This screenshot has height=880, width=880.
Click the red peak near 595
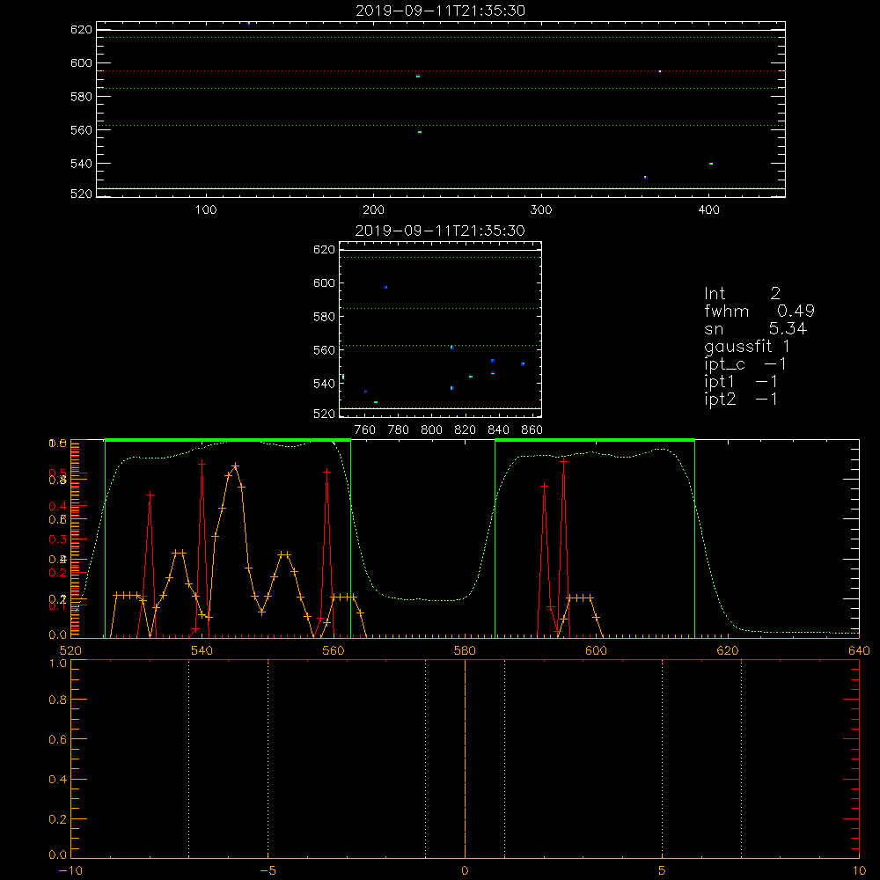point(563,461)
